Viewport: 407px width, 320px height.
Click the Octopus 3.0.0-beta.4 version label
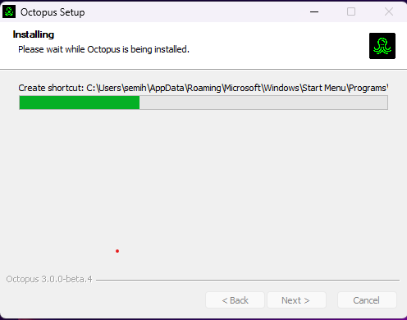[49, 279]
